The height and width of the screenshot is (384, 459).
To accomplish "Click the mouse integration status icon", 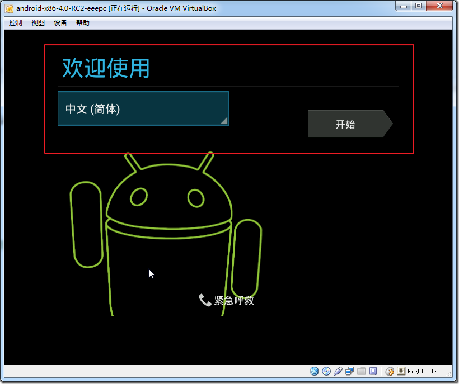I will (390, 371).
